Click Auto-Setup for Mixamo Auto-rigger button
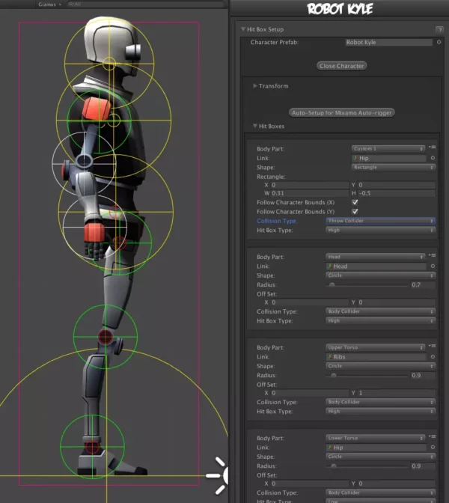Image resolution: width=449 pixels, height=503 pixels. [x=341, y=112]
